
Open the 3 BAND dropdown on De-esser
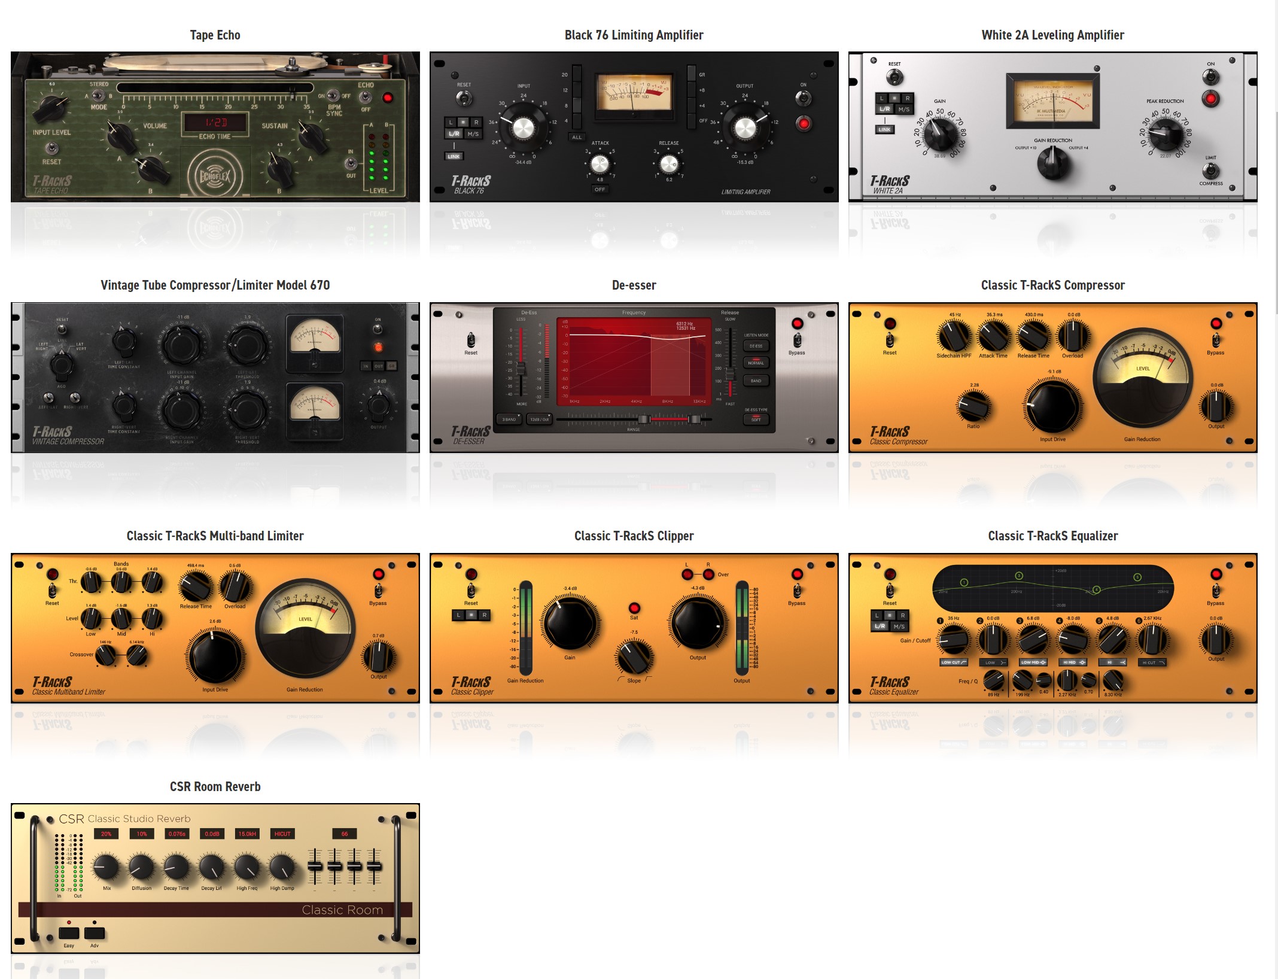pyautogui.click(x=509, y=419)
